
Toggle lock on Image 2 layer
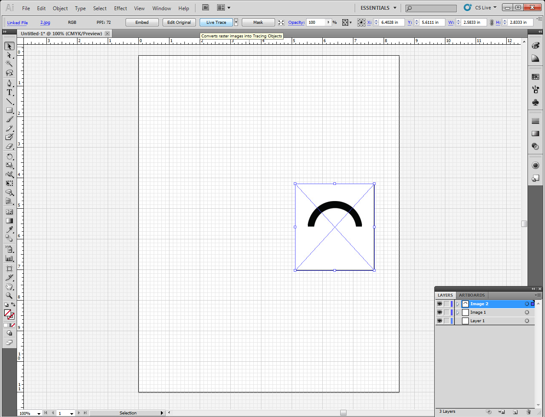tap(447, 304)
